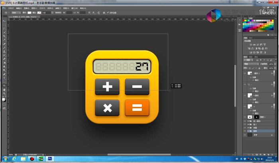Select the Hand tool
279x163 pixels.
(x=4, y=89)
